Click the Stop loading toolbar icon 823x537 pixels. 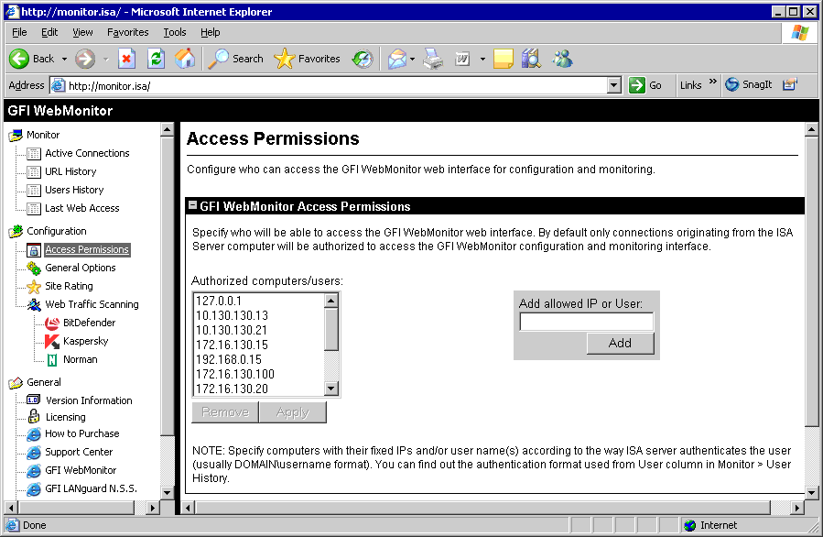126,59
